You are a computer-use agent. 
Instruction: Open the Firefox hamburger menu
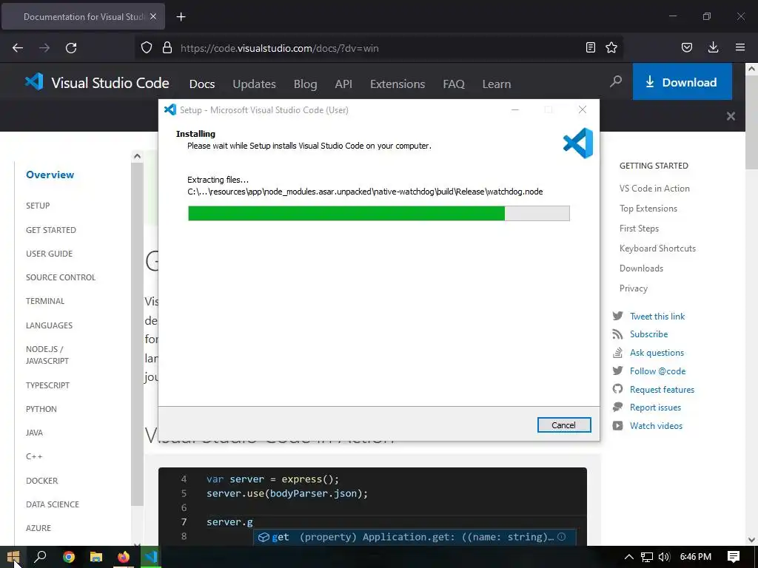coord(740,47)
